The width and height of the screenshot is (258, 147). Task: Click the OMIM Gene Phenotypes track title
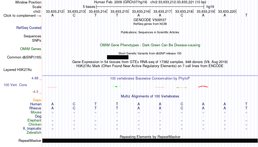click(x=150, y=45)
